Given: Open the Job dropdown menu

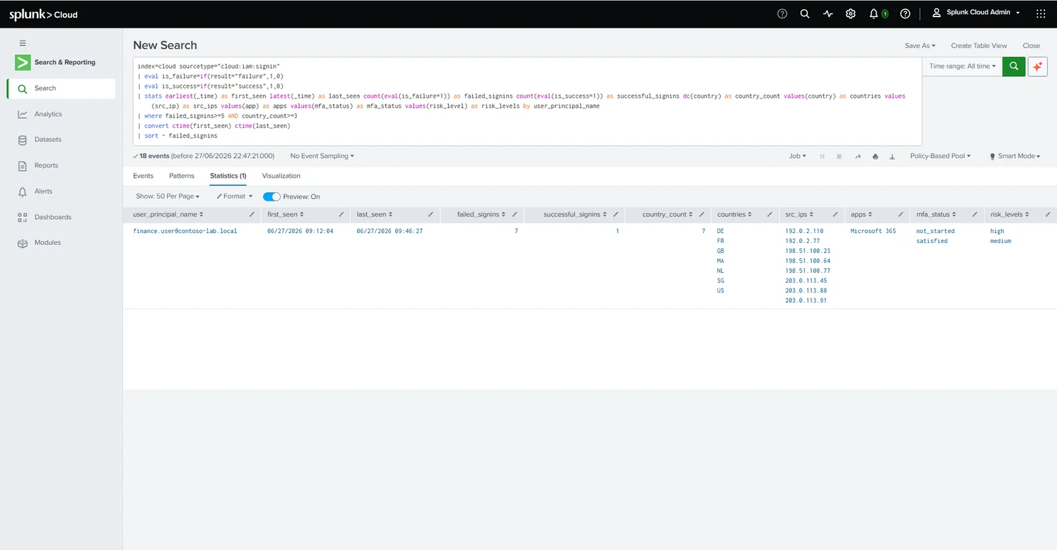Looking at the screenshot, I should (x=797, y=156).
